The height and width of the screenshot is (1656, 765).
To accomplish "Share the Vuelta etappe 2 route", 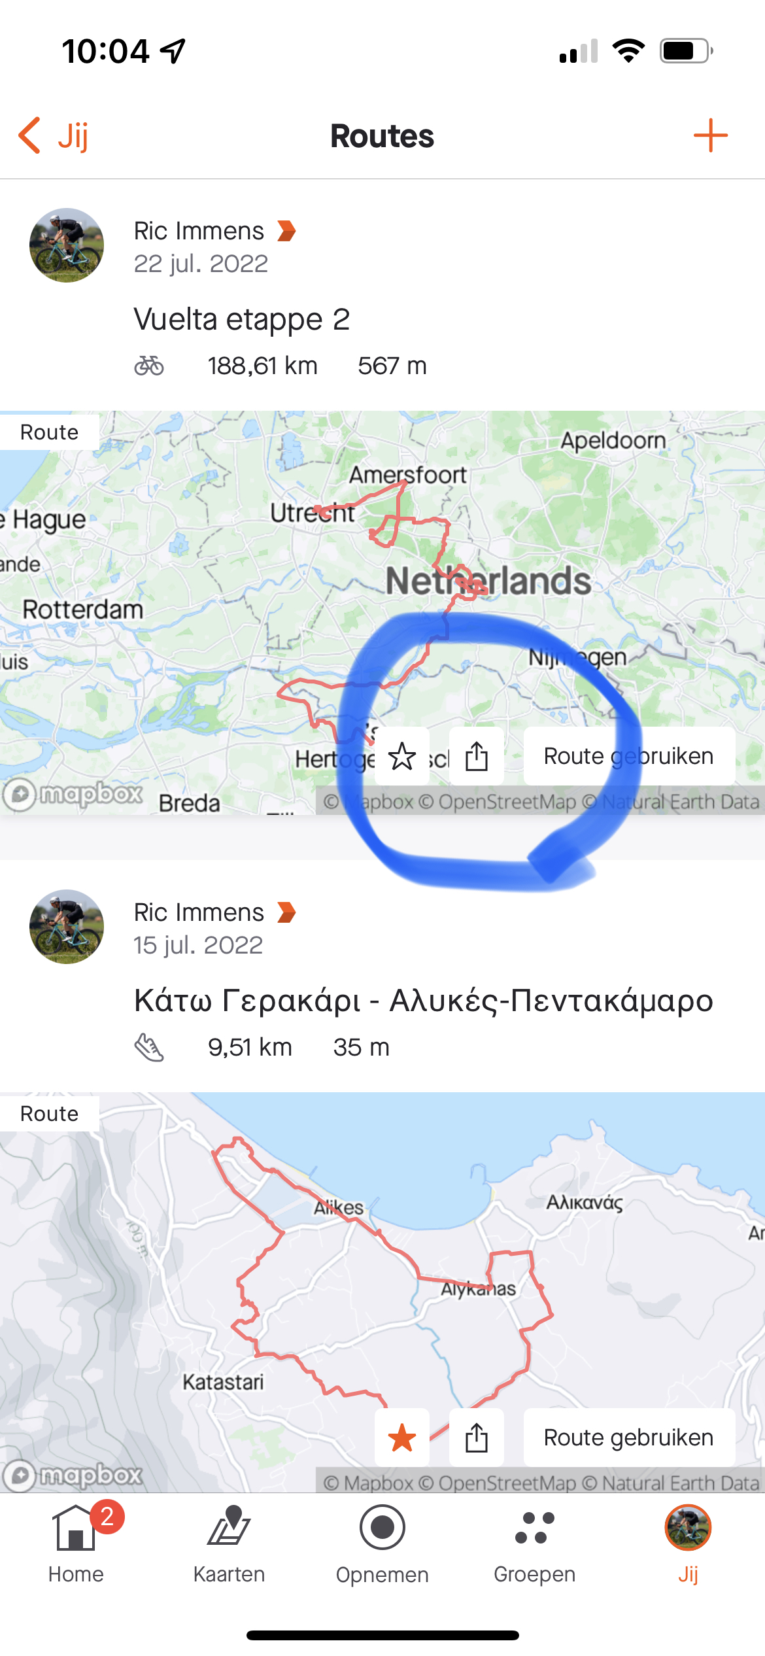I will (477, 756).
